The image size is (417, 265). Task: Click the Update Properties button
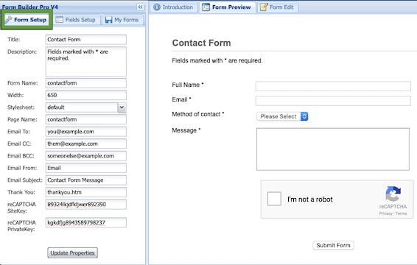[x=73, y=252]
